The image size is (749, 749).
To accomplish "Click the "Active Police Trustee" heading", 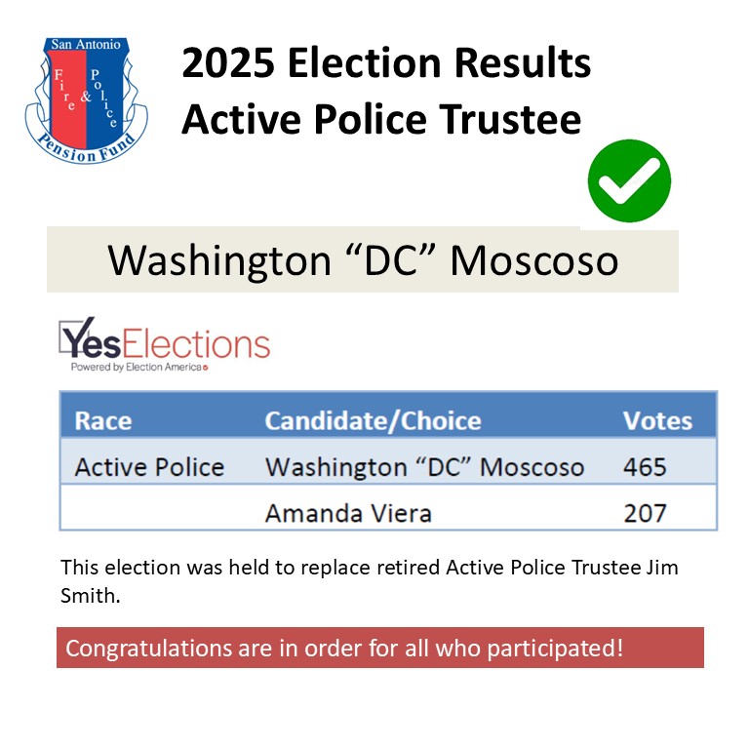I will (x=381, y=119).
